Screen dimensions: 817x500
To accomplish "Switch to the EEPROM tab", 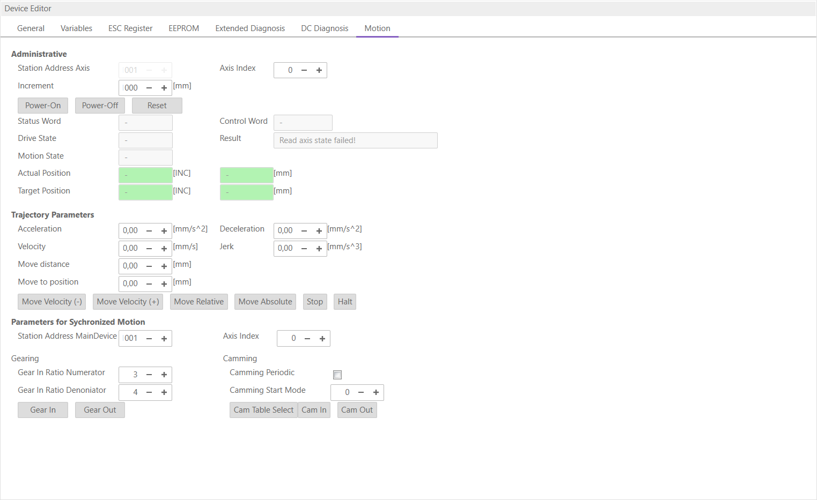I will (183, 28).
